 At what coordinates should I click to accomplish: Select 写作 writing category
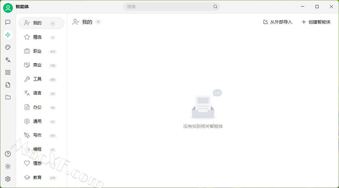(41, 135)
